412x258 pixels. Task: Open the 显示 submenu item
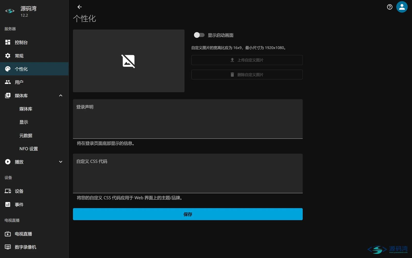34,122
